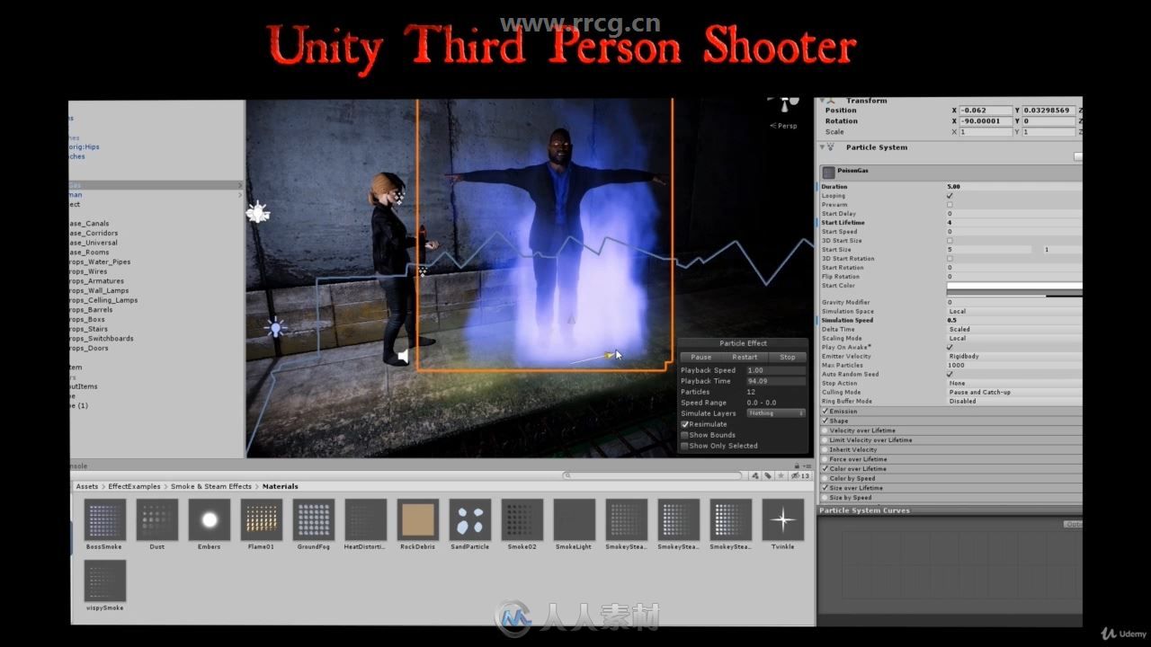Enable the Prewarm checkbox
The height and width of the screenshot is (647, 1151).
coord(950,205)
